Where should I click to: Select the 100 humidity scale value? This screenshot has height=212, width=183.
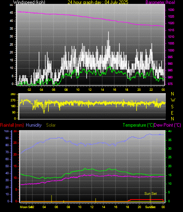(6, 131)
